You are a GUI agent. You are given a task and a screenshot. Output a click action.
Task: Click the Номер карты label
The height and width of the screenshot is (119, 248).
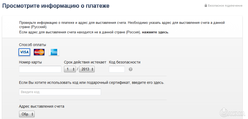coord(30,62)
